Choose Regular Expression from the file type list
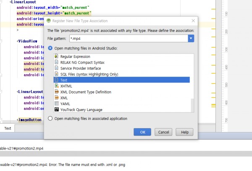252x171 pixels. pyautogui.click(x=122, y=57)
